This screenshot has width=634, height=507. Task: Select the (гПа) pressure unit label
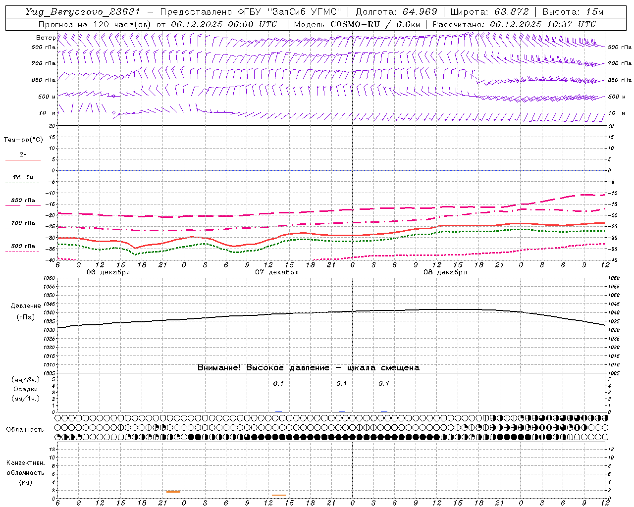[x=26, y=317]
